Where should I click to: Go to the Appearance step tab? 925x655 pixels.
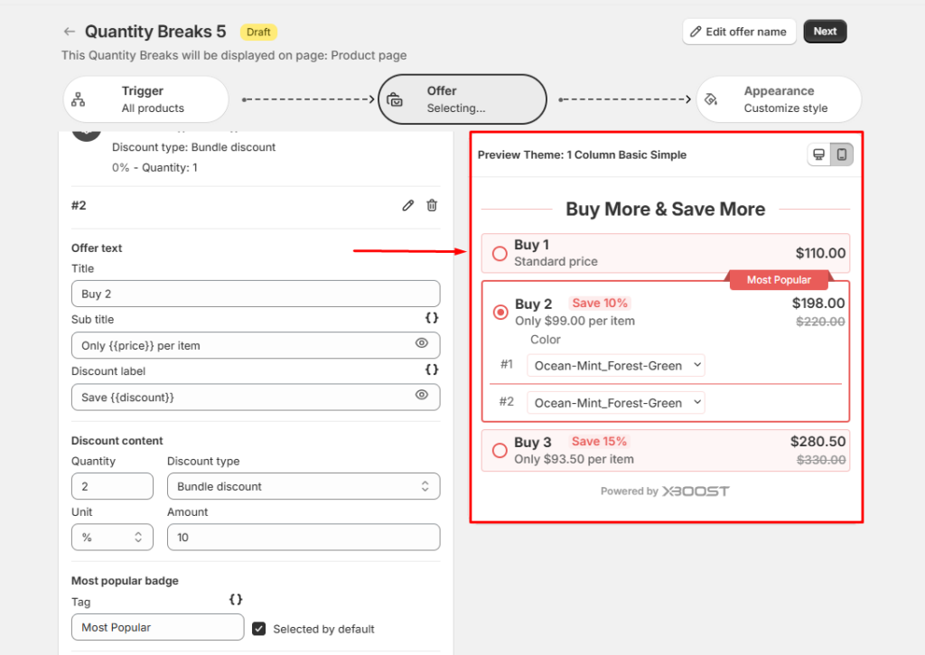click(x=778, y=99)
